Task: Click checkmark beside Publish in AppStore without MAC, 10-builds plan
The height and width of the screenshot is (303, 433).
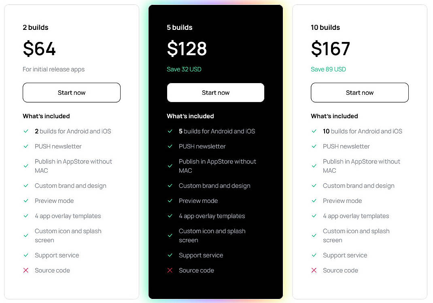Action: [314, 165]
